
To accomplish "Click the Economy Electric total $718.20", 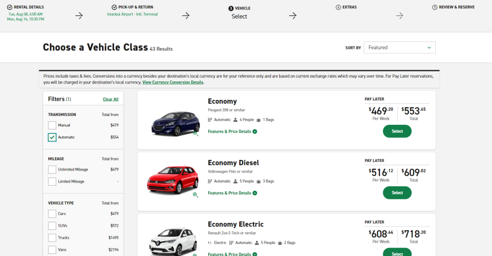I will pyautogui.click(x=414, y=234).
